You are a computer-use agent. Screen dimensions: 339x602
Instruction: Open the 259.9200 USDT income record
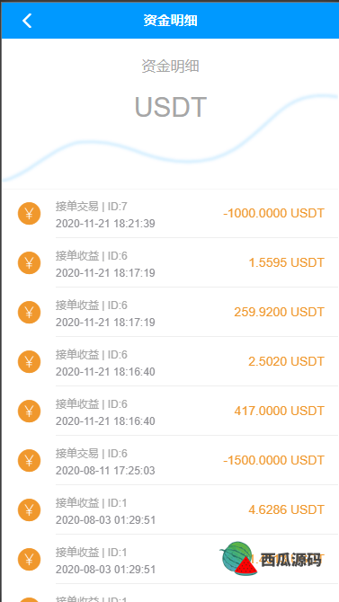click(x=170, y=312)
